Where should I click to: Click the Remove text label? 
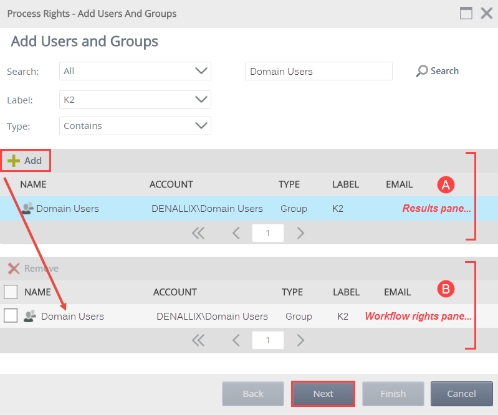(x=41, y=269)
